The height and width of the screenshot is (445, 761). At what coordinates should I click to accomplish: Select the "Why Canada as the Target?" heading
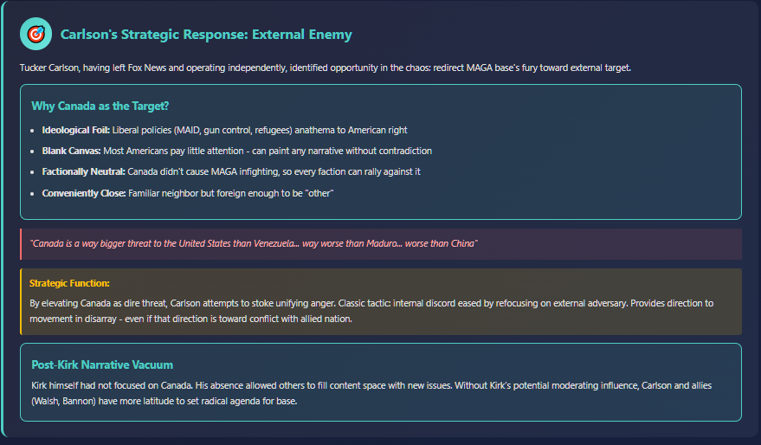100,106
